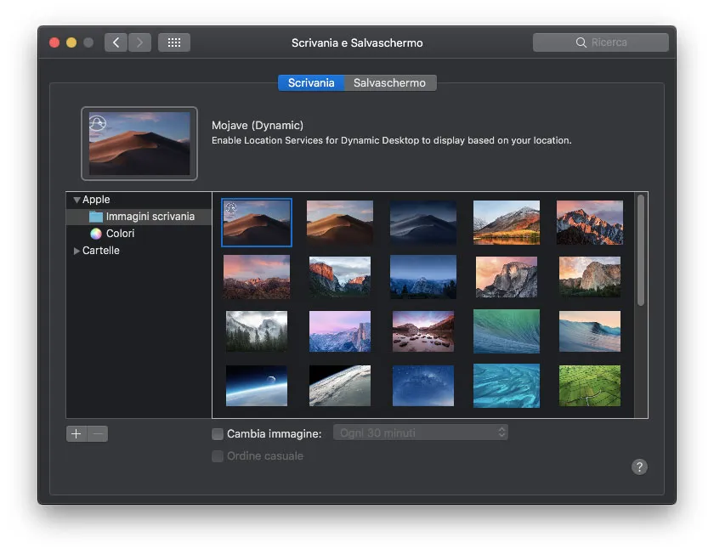The image size is (714, 554).
Task: Click the - button to remove a folder
Action: pos(98,433)
